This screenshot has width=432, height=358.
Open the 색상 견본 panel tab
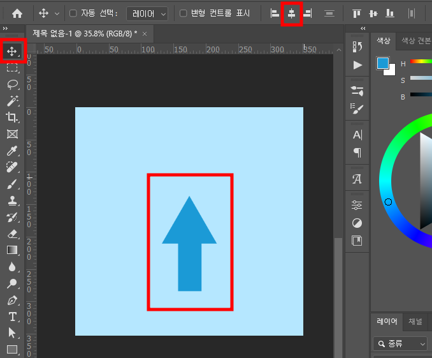416,41
